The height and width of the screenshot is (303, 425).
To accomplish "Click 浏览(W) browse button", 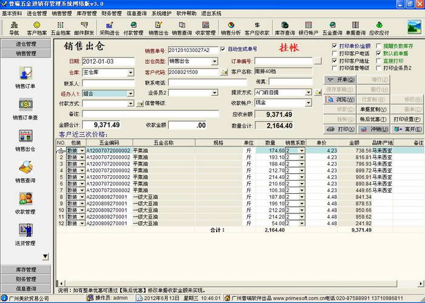I will coord(340,99).
